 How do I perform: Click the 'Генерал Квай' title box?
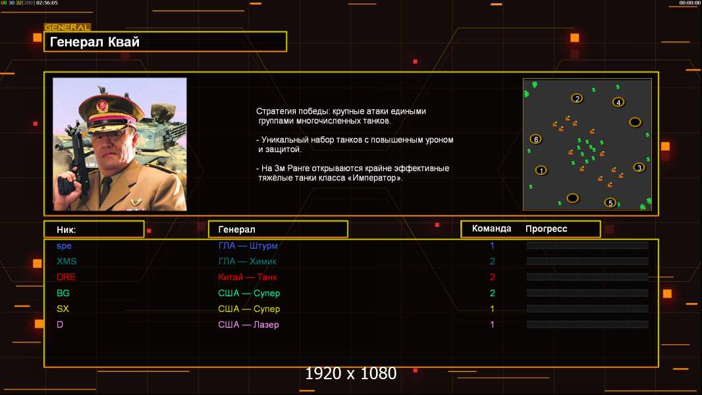point(165,41)
